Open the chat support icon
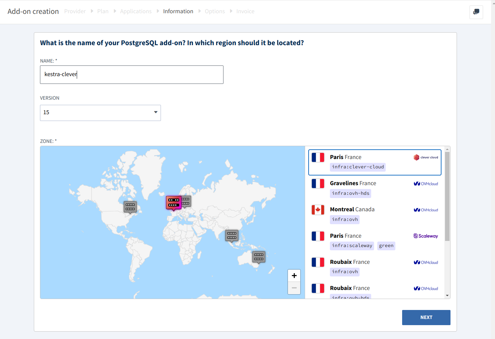 coord(476,12)
